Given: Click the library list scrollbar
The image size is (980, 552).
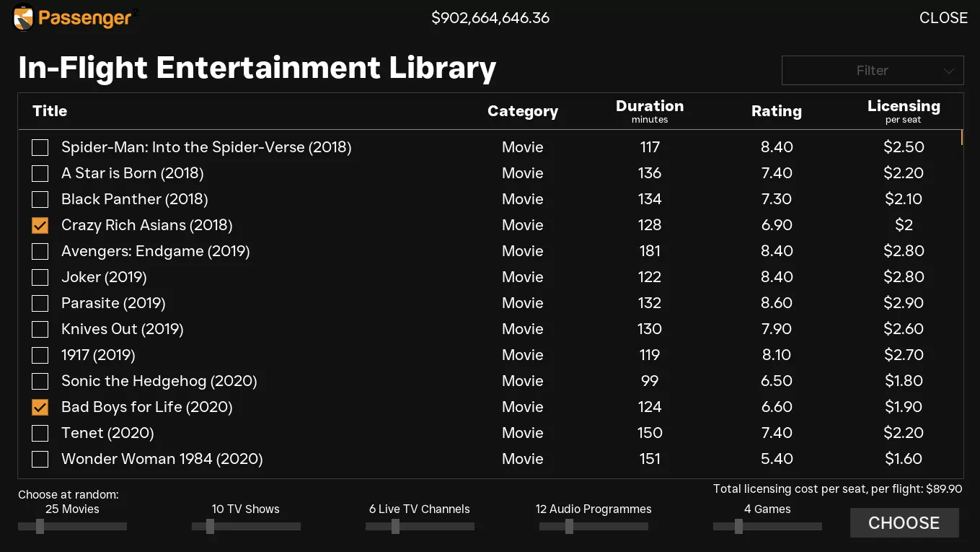Looking at the screenshot, I should click(962, 137).
